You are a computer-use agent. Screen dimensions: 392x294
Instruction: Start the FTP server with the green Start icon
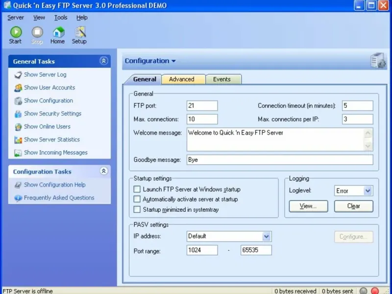point(16,32)
